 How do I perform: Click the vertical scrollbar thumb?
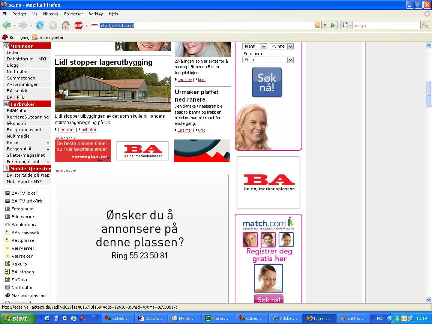(x=429, y=94)
